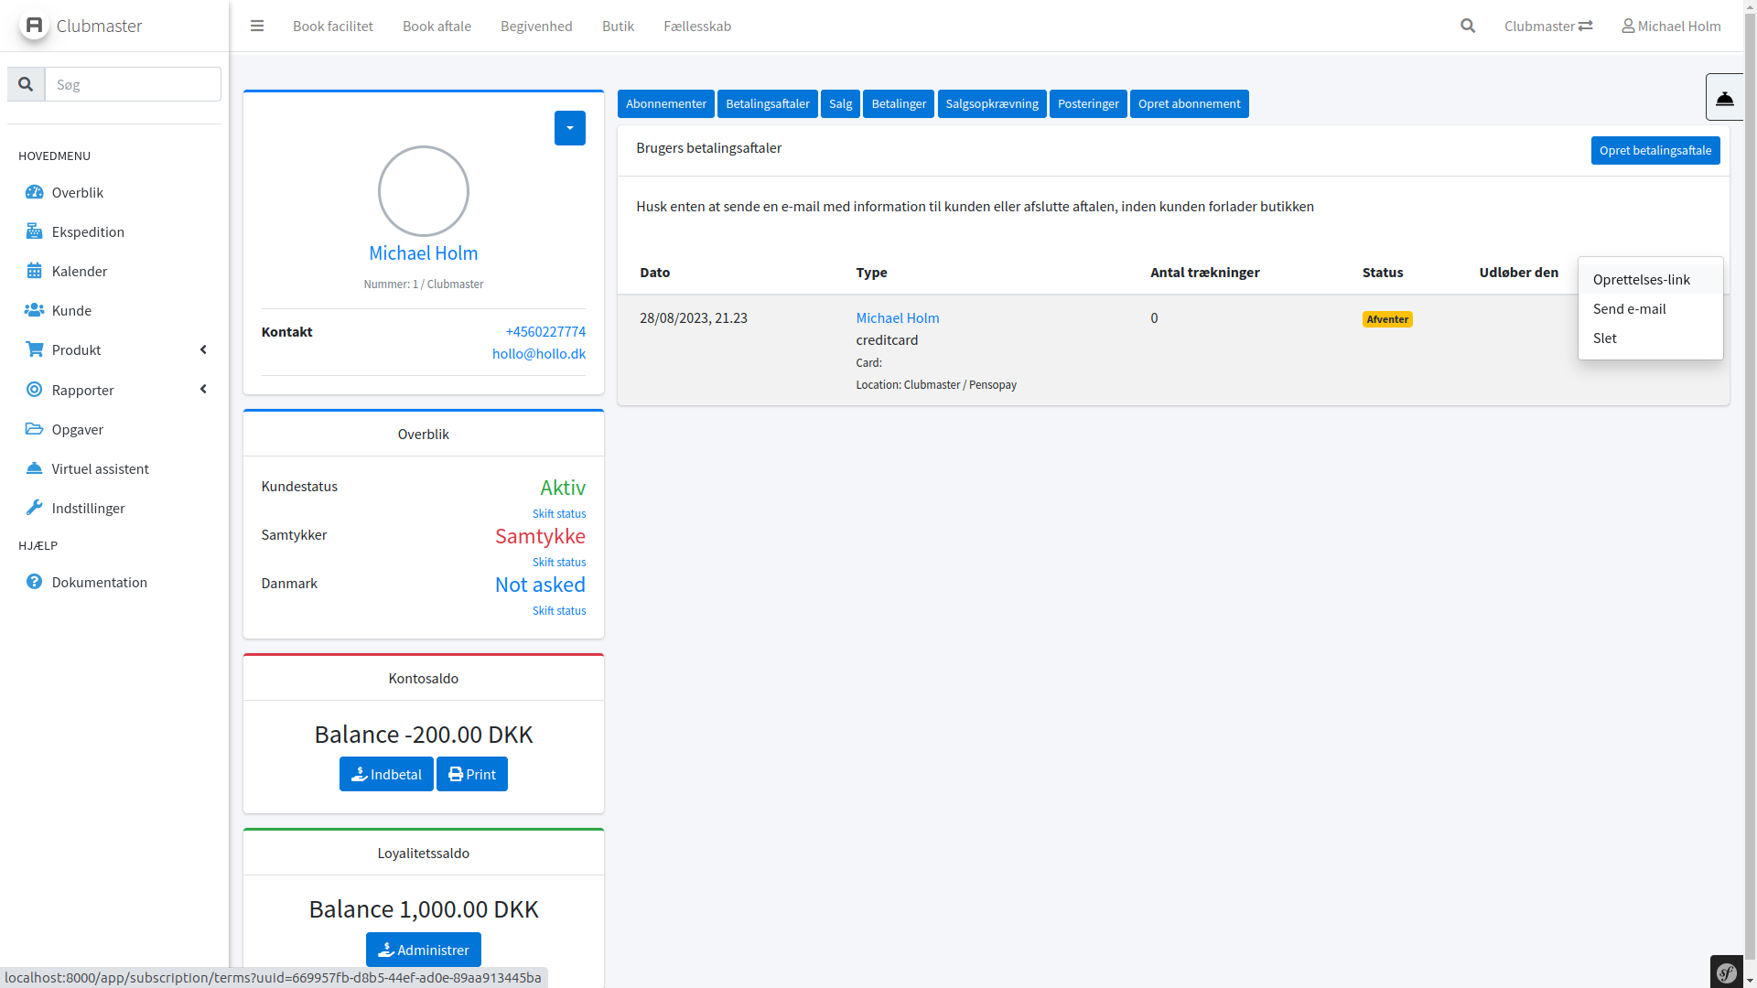
Task: Click the Søg search input field
Action: (133, 84)
